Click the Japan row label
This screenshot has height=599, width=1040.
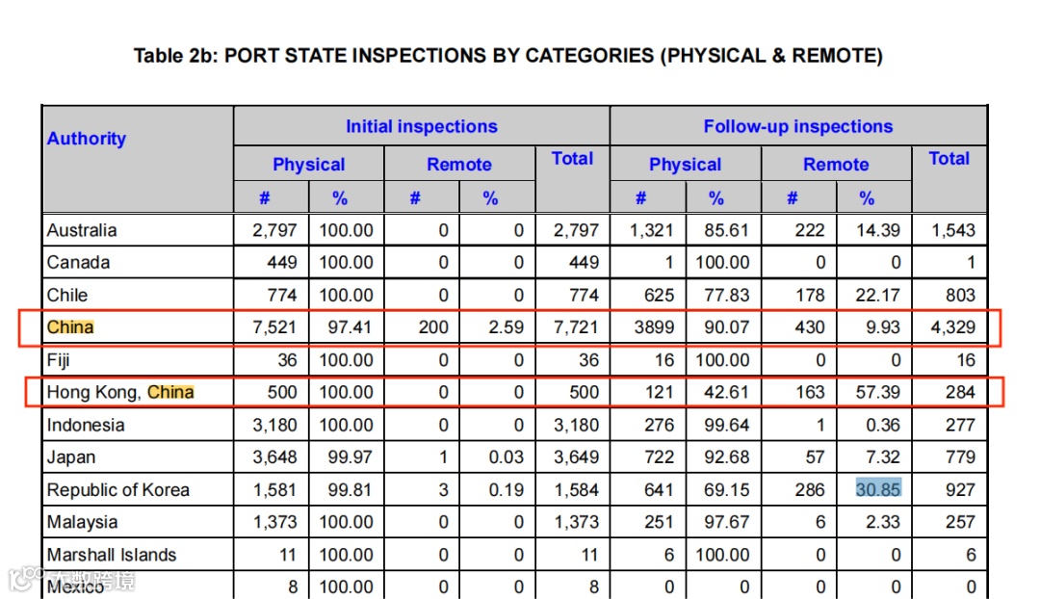click(71, 457)
